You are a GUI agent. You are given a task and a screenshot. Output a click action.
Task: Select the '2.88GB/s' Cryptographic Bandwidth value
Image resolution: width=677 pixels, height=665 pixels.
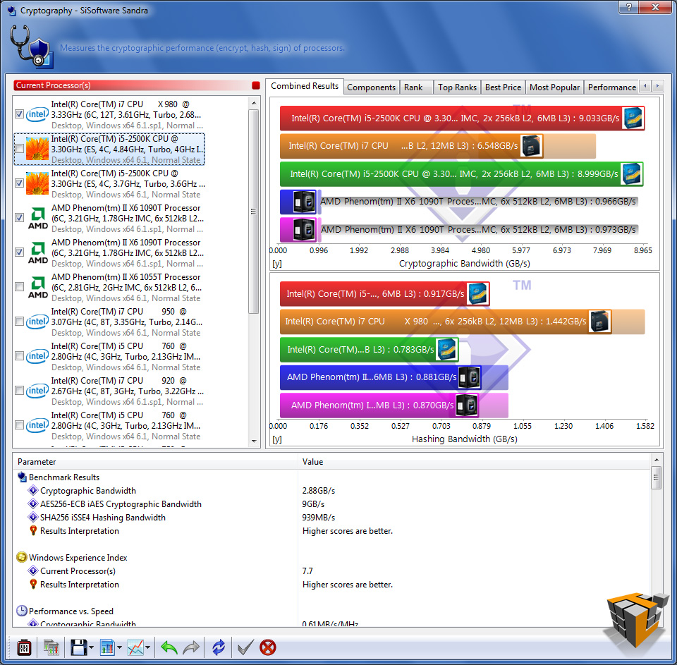(x=319, y=491)
